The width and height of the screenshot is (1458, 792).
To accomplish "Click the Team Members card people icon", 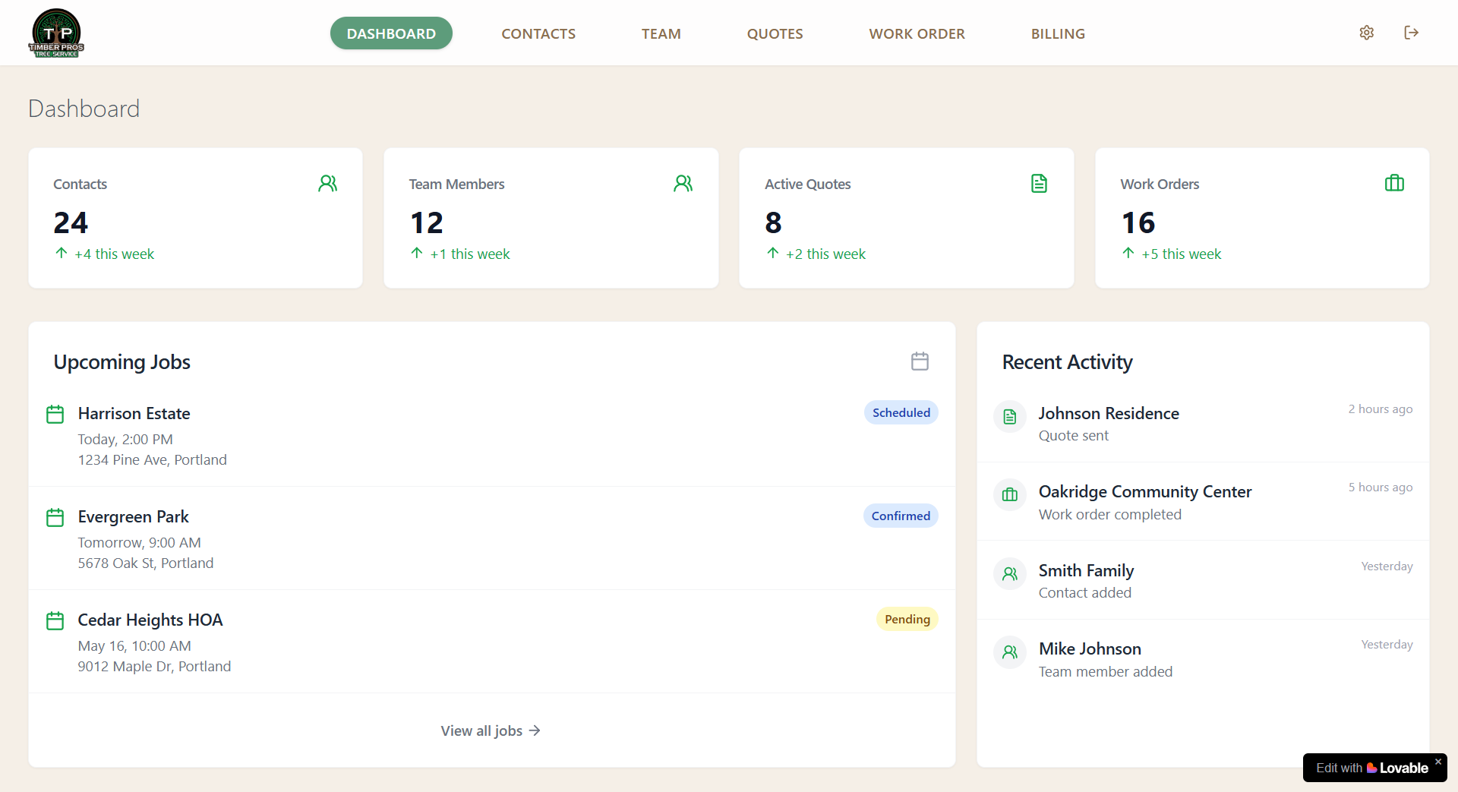I will coord(683,184).
